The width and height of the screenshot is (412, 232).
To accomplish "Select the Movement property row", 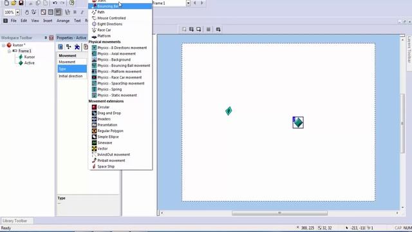I will pos(72,62).
